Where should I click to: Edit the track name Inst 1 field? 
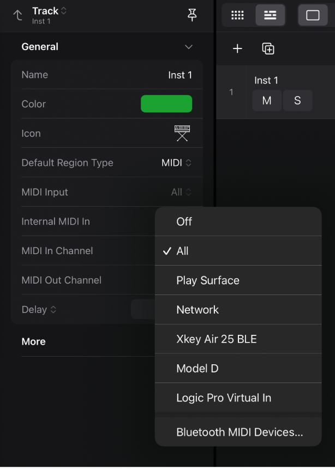click(180, 75)
